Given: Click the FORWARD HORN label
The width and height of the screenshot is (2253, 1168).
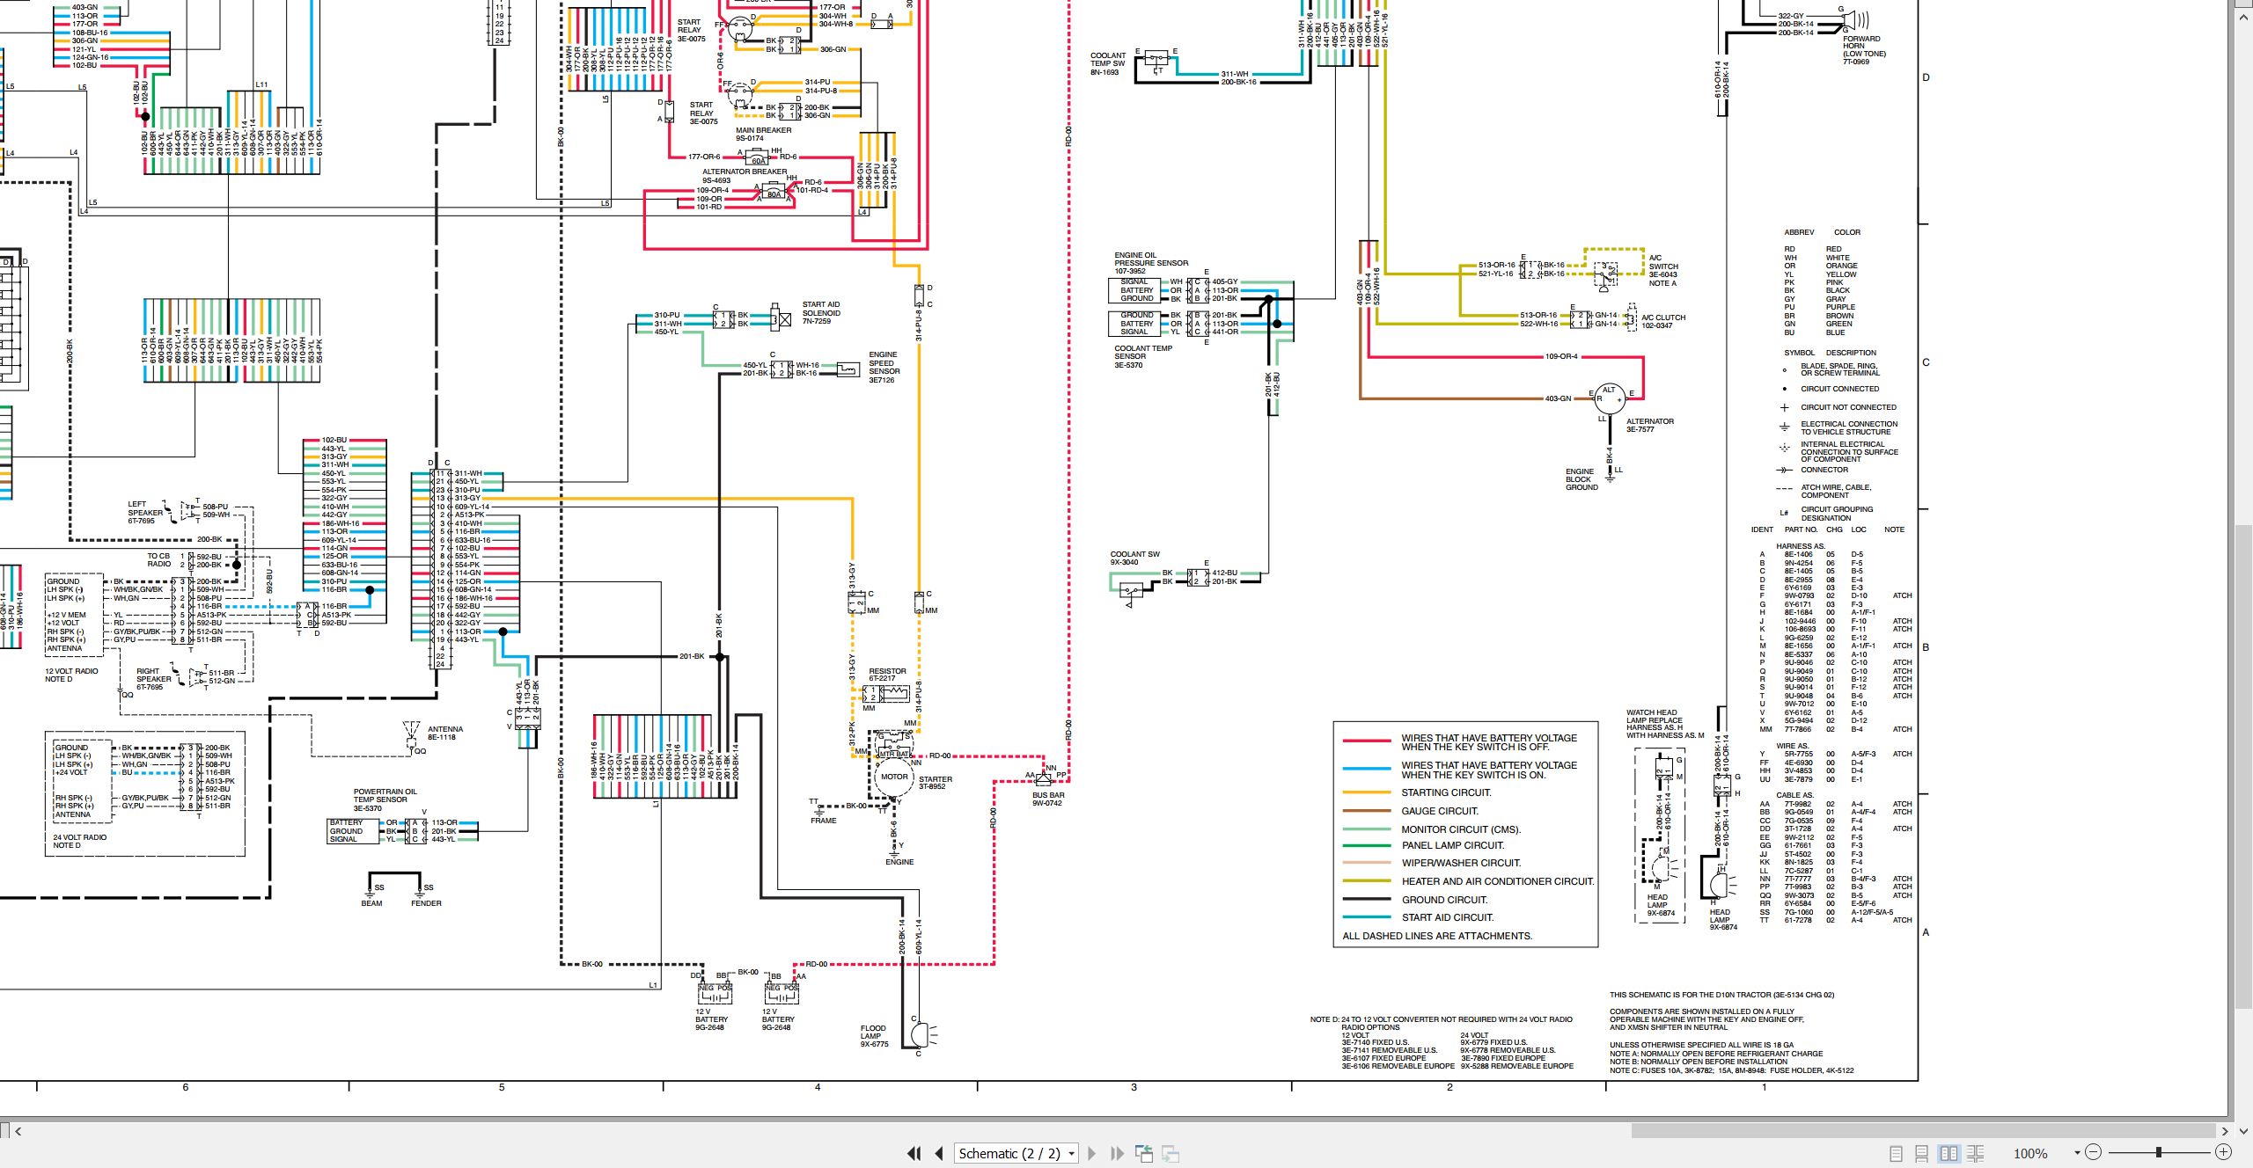Looking at the screenshot, I should coord(1864,50).
